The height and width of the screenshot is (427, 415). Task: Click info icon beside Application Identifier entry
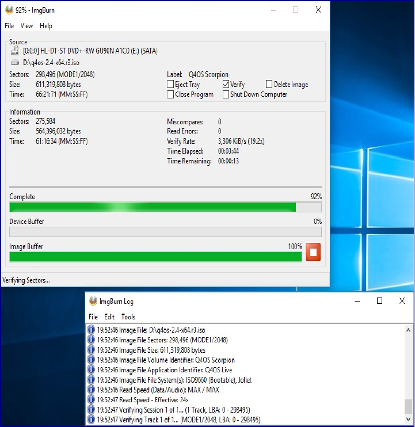click(x=91, y=369)
